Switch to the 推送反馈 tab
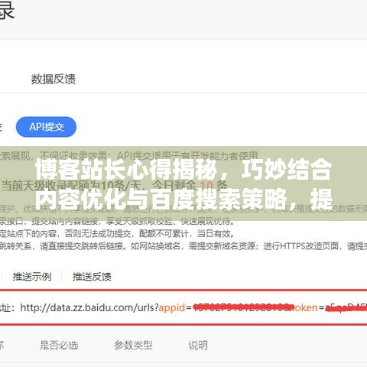The image size is (367, 367). [92, 277]
